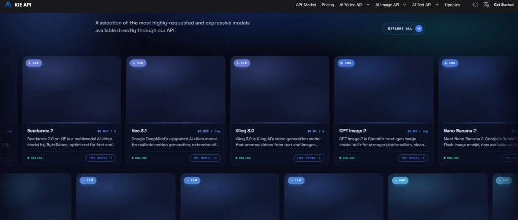This screenshot has height=220, width=518.
Task: Toggle the light/dark theme sun icon
Action: (x=475, y=5)
